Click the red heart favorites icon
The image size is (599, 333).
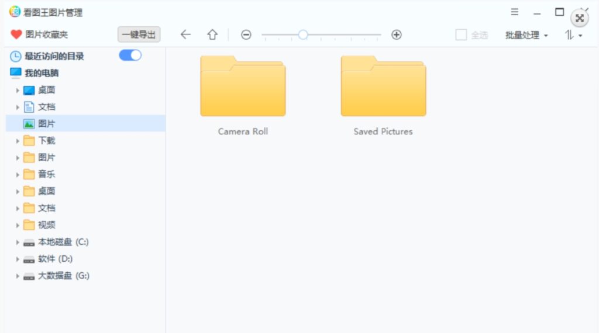pyautogui.click(x=16, y=34)
